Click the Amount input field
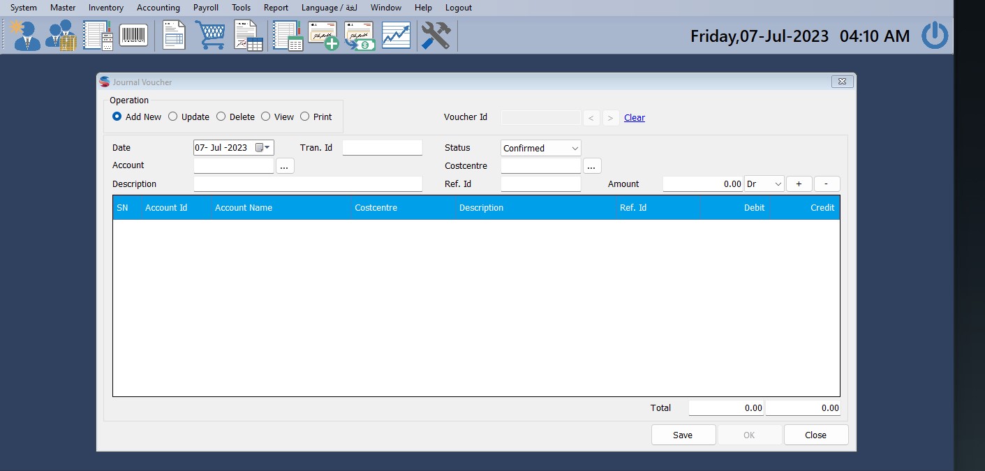 click(x=703, y=184)
